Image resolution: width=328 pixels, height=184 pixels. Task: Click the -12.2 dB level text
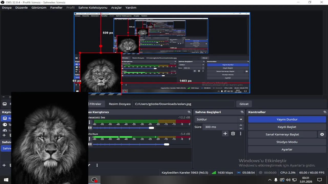coord(184,118)
